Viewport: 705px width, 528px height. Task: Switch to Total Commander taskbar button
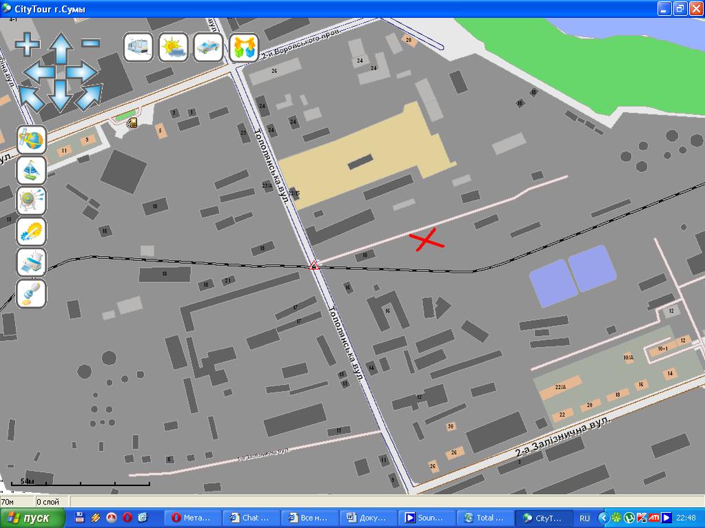(489, 518)
